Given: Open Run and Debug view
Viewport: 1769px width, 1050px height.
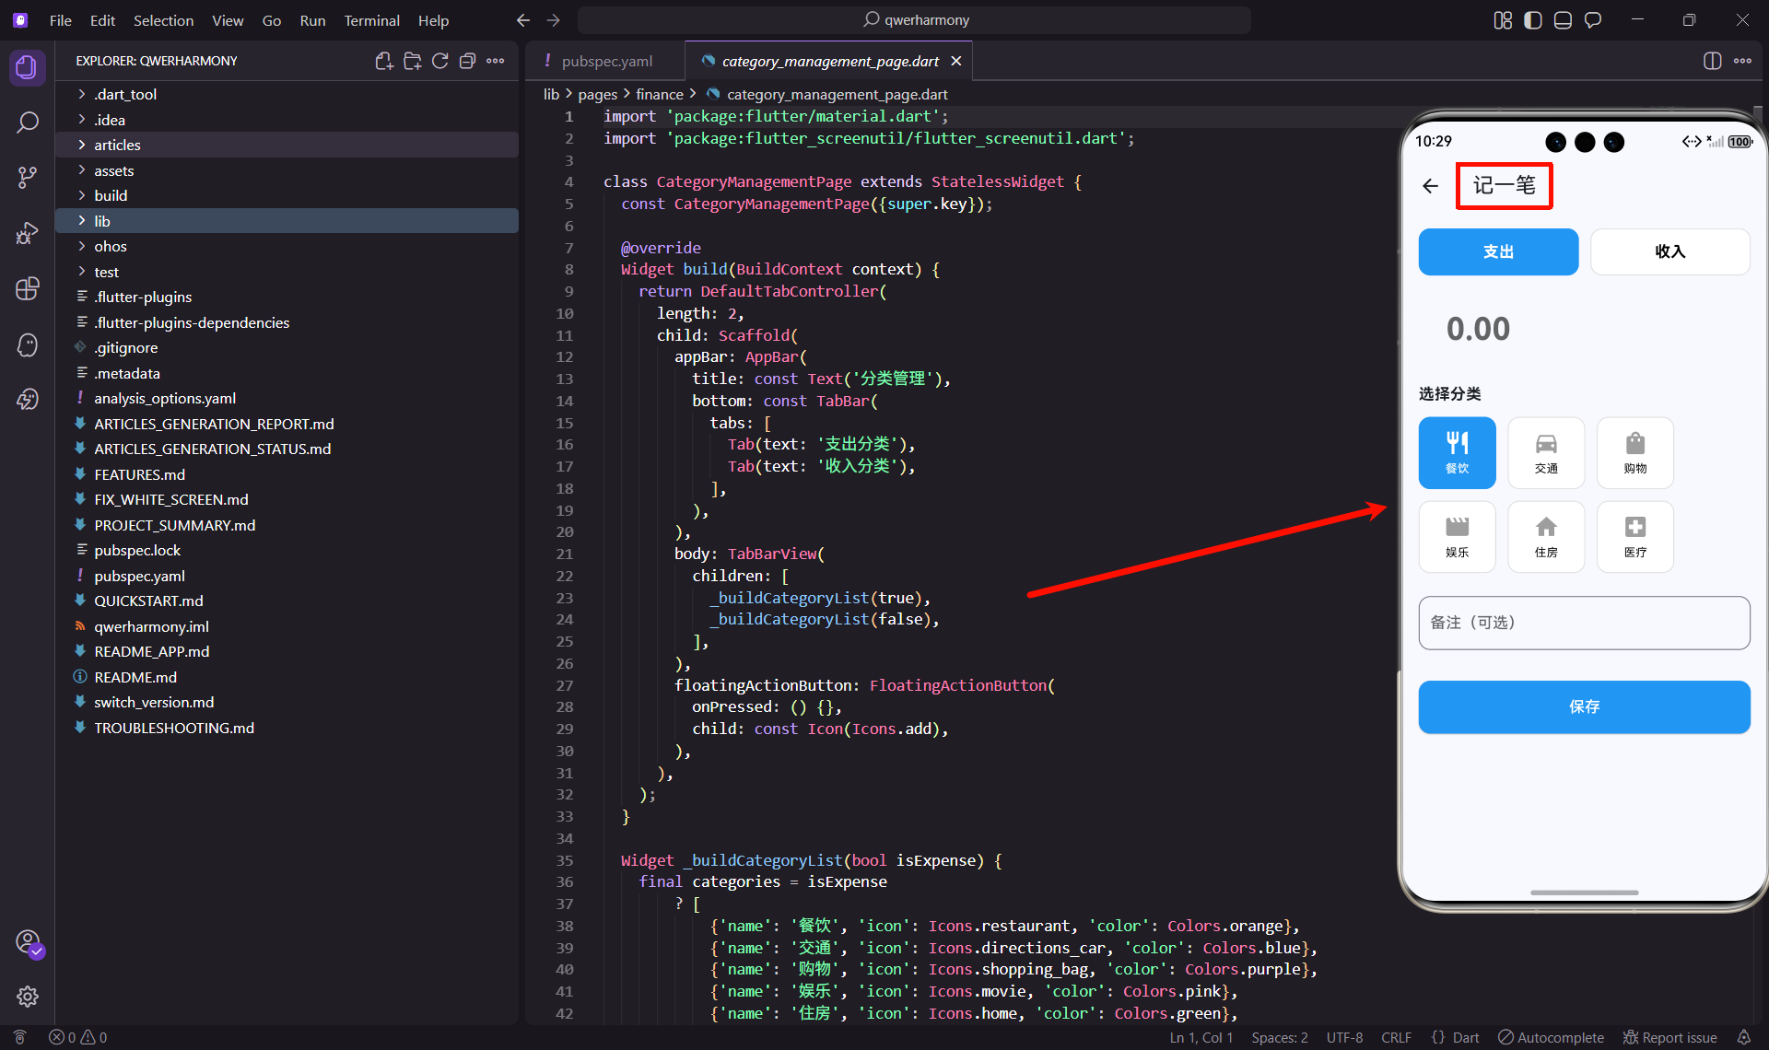Looking at the screenshot, I should pyautogui.click(x=28, y=234).
